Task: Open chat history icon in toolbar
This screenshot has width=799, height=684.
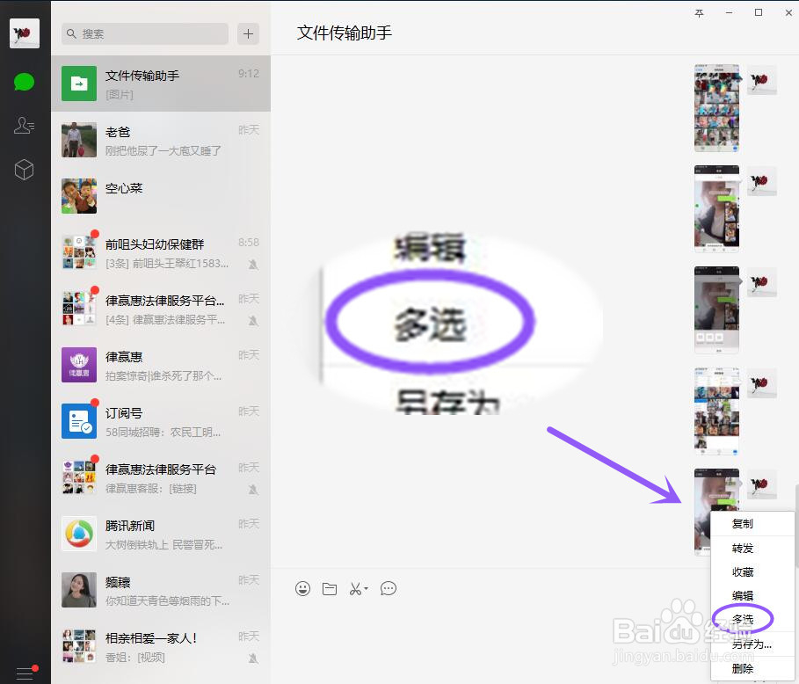Action: 389,588
